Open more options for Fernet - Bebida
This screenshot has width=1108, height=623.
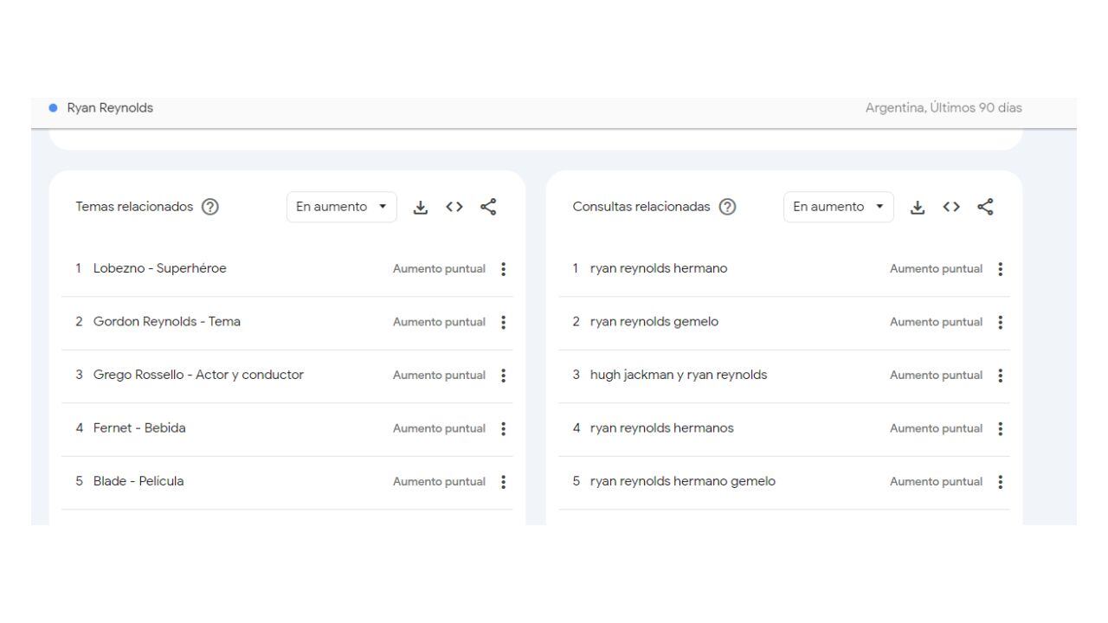tap(504, 428)
